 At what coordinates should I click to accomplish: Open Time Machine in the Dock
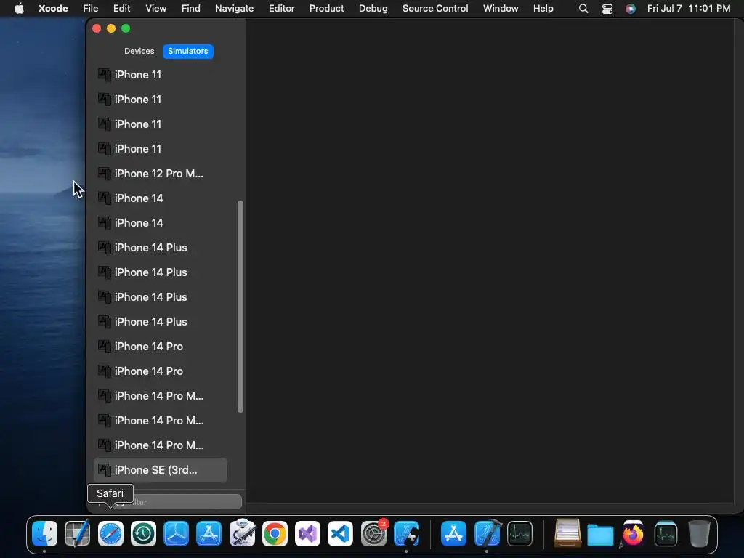143,534
